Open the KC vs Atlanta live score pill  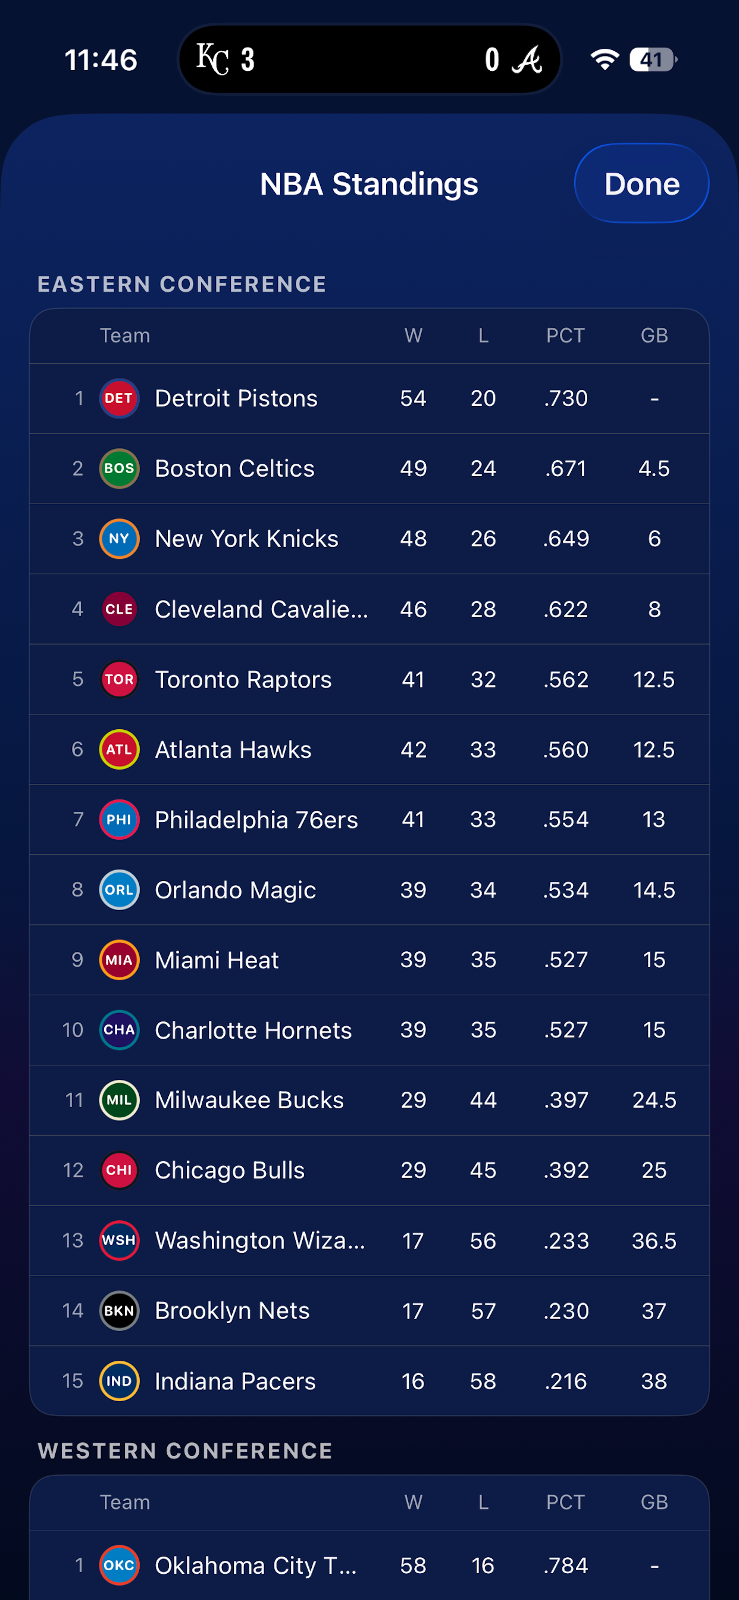tap(369, 60)
